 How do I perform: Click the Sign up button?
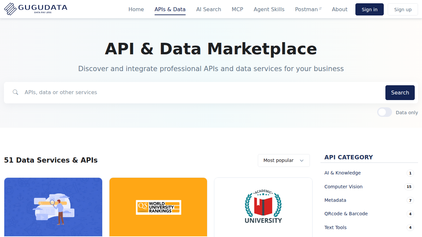(403, 9)
